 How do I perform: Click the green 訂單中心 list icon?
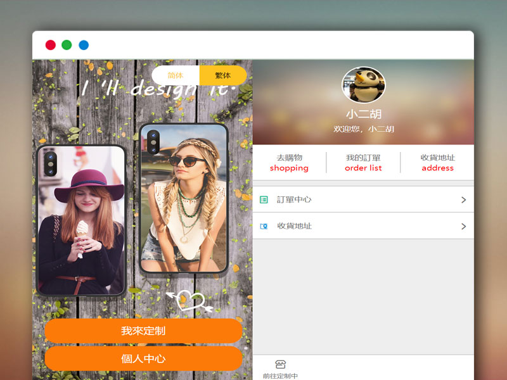264,199
